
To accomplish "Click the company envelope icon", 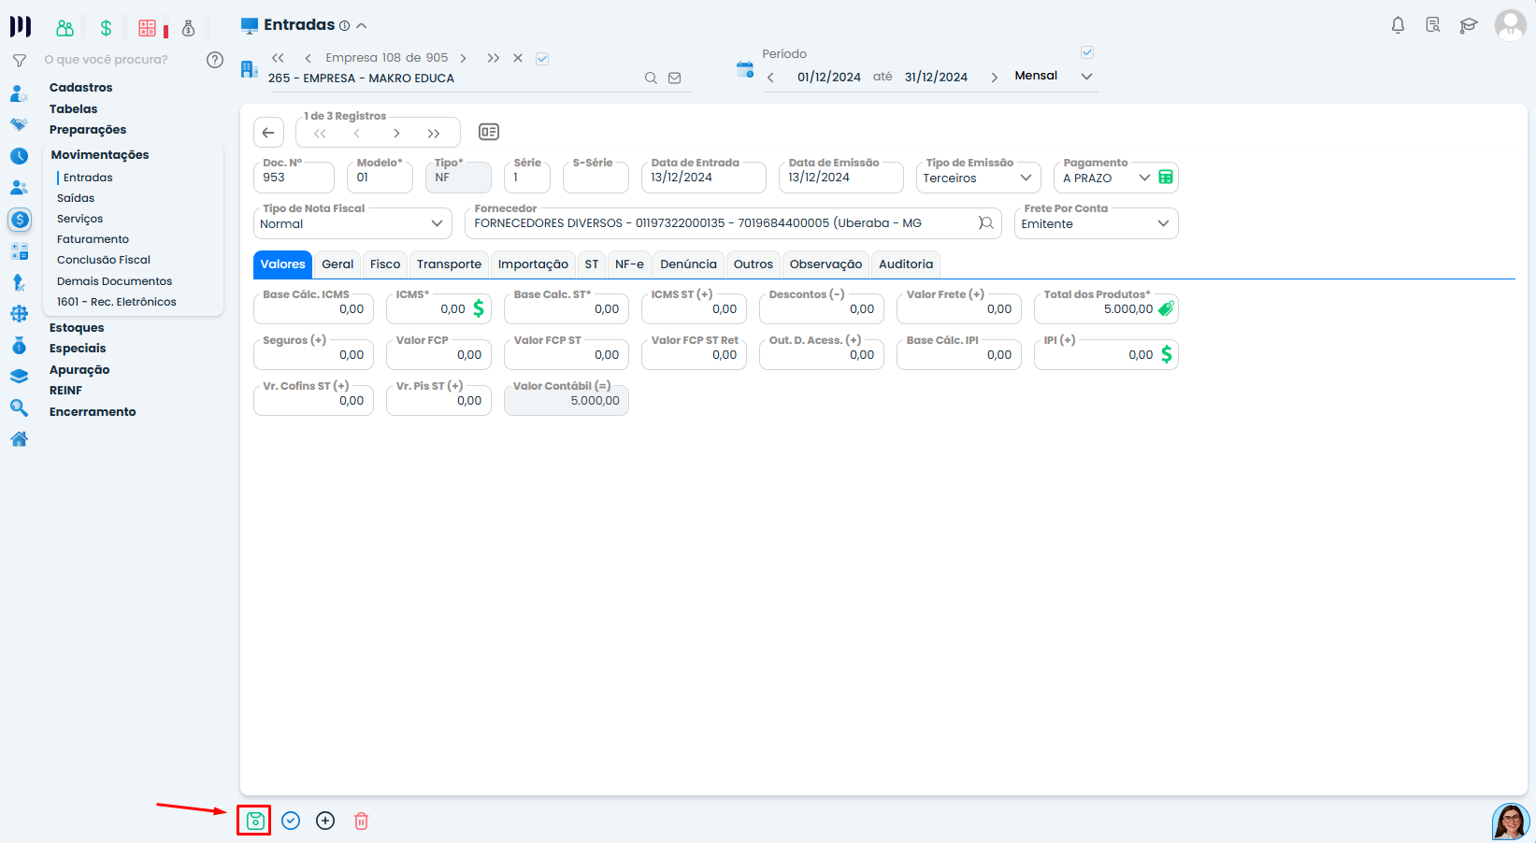I will 675,79.
